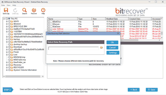The image size is (166, 95).
Task: Click the folder tree horizontal scrollbar
Action: click(23, 76)
